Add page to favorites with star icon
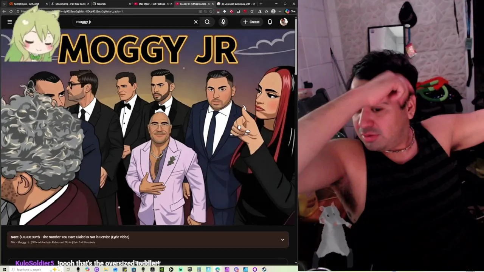The height and width of the screenshot is (272, 484). click(211, 11)
